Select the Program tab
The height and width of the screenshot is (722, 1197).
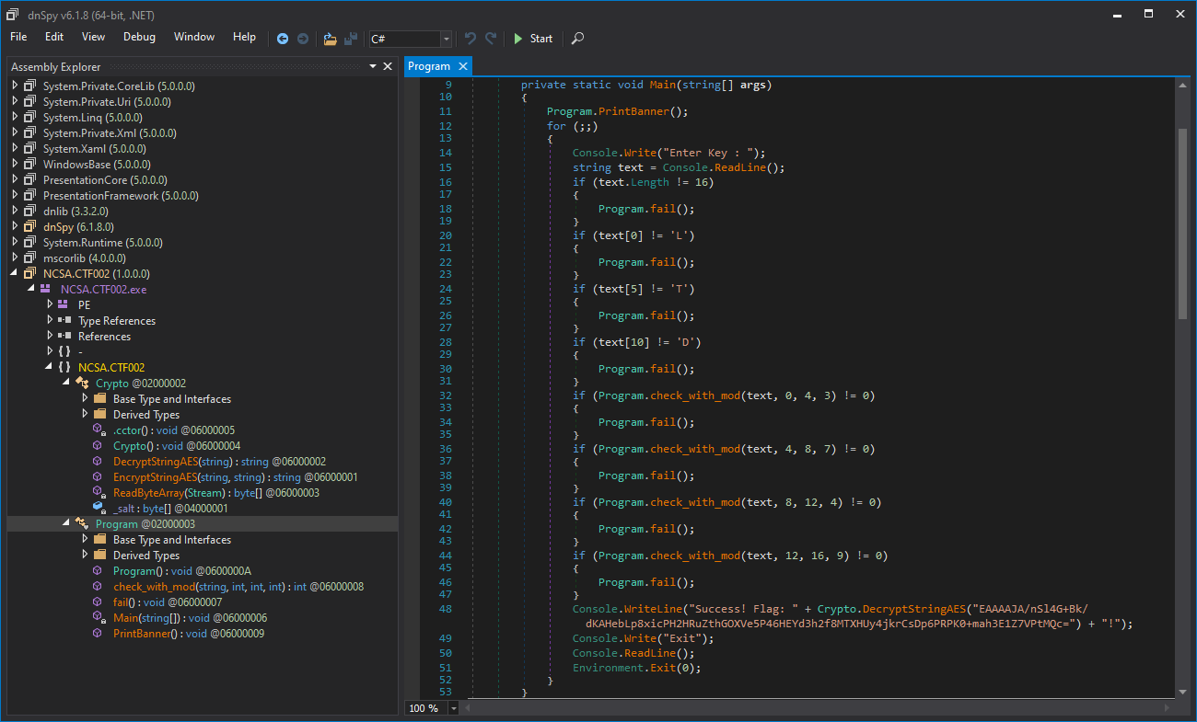(429, 66)
